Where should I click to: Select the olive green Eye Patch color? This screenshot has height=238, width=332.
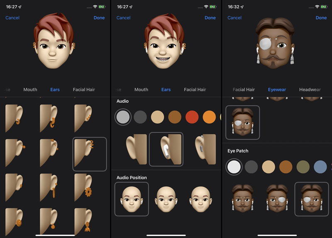pyautogui.click(x=303, y=167)
